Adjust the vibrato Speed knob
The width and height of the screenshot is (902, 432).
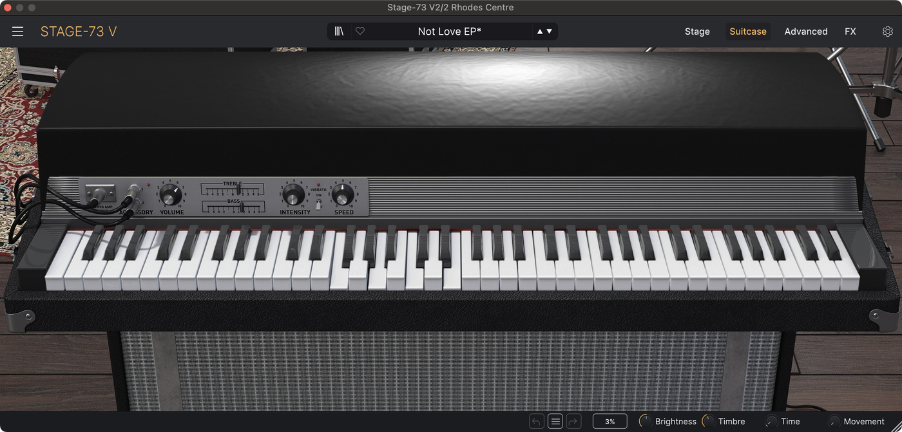[x=343, y=194]
